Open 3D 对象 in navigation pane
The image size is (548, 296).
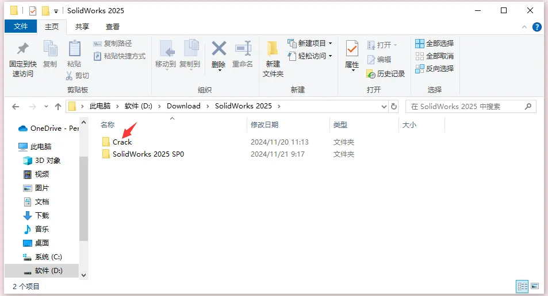tap(41, 161)
